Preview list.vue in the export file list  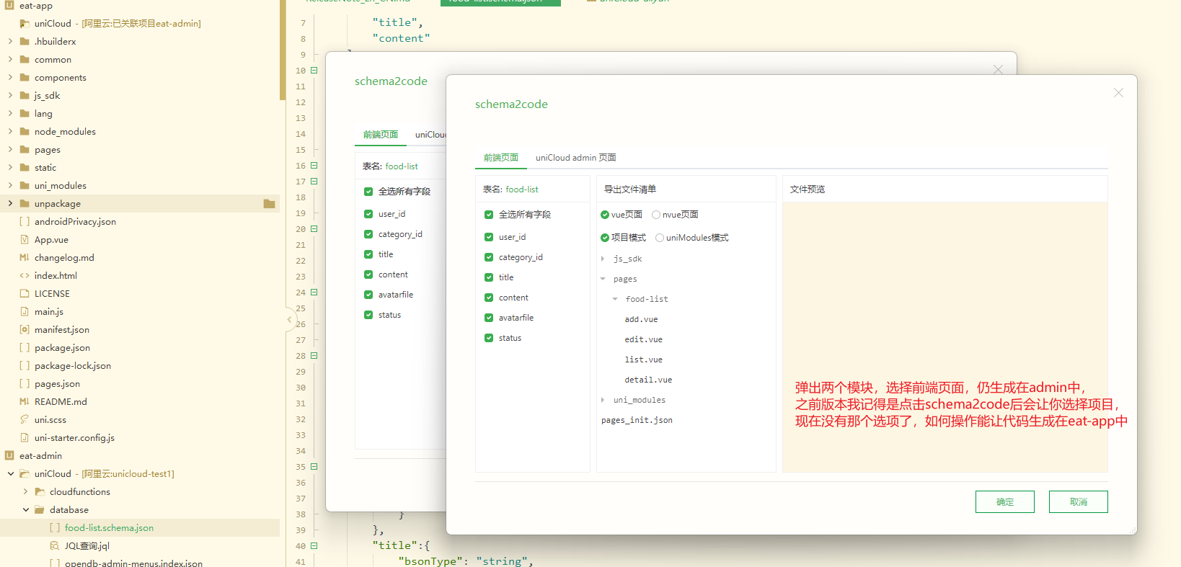(x=643, y=360)
